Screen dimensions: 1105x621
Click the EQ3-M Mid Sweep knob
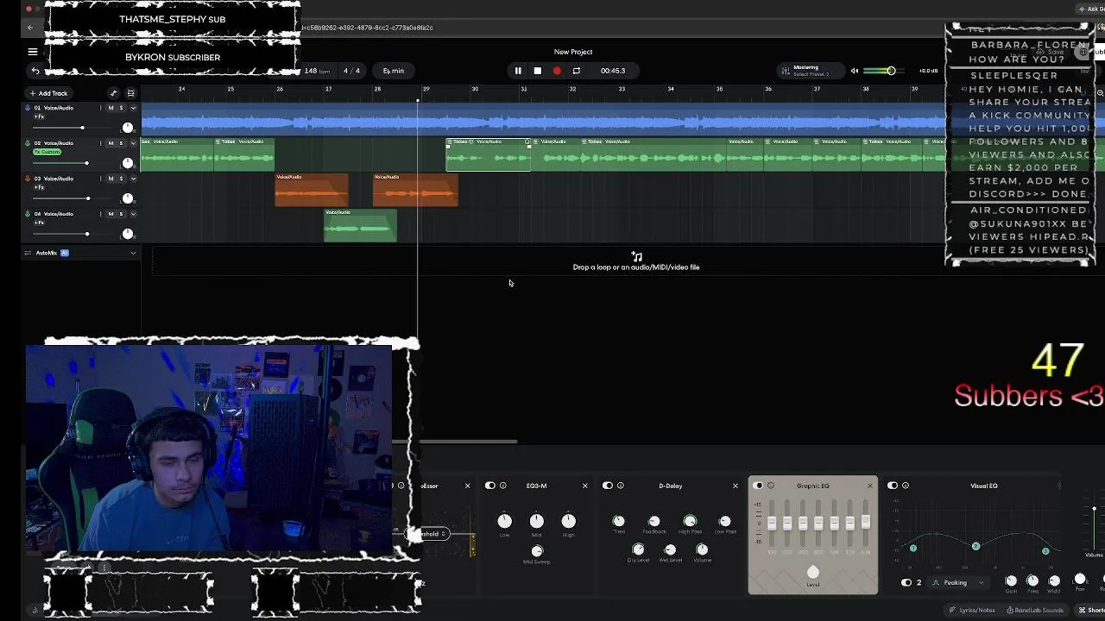coord(537,550)
